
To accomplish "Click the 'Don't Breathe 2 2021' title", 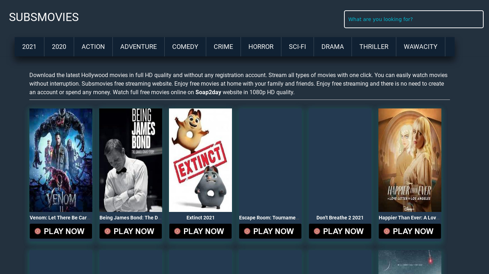I will pos(340,218).
